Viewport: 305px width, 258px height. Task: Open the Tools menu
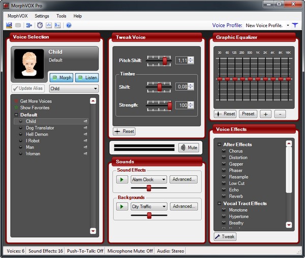[x=61, y=16]
